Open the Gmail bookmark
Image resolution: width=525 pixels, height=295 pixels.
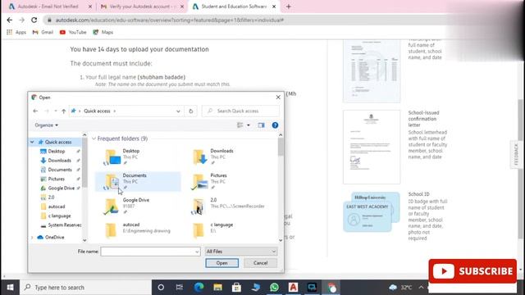pos(43,32)
